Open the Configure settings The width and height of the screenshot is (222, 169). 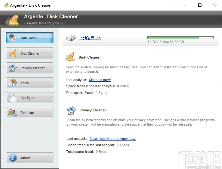click(30, 98)
